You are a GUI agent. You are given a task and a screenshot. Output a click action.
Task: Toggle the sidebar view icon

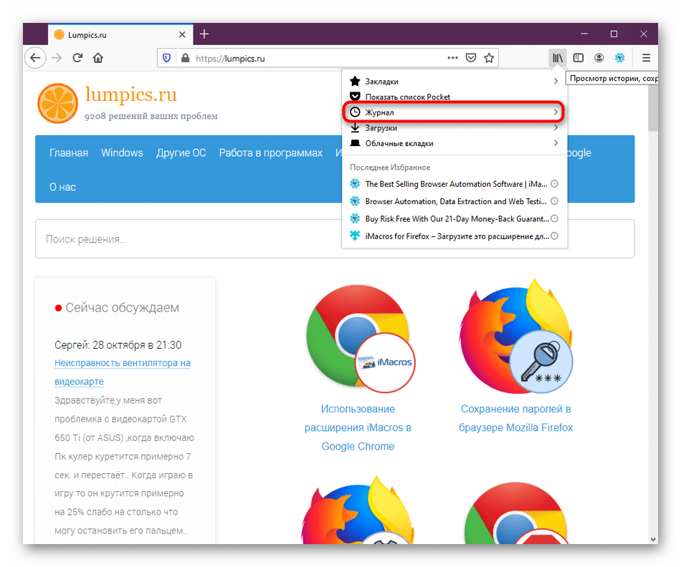click(578, 58)
